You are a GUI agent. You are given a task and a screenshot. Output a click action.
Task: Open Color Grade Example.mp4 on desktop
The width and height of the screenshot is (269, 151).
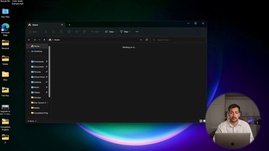click(18, 2)
